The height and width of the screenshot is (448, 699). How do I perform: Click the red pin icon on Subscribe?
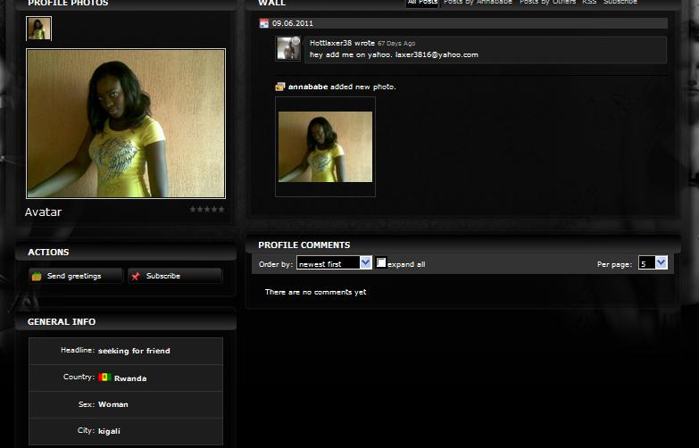pyautogui.click(x=136, y=277)
